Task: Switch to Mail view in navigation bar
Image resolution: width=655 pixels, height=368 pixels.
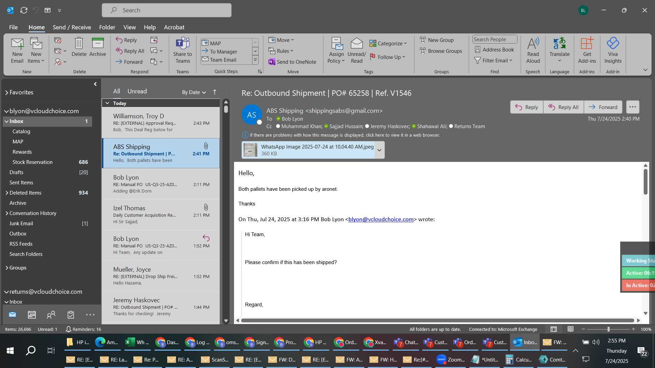Action: point(13,315)
